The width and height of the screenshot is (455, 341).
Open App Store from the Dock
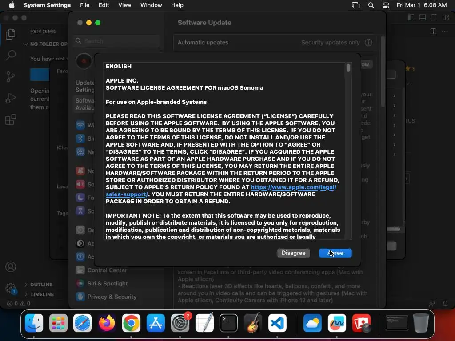click(x=156, y=323)
